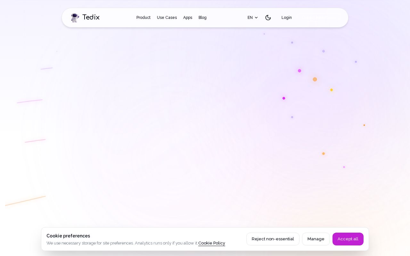The image size is (410, 256).
Task: Choose Reject non-essential cookies
Action: [273, 239]
